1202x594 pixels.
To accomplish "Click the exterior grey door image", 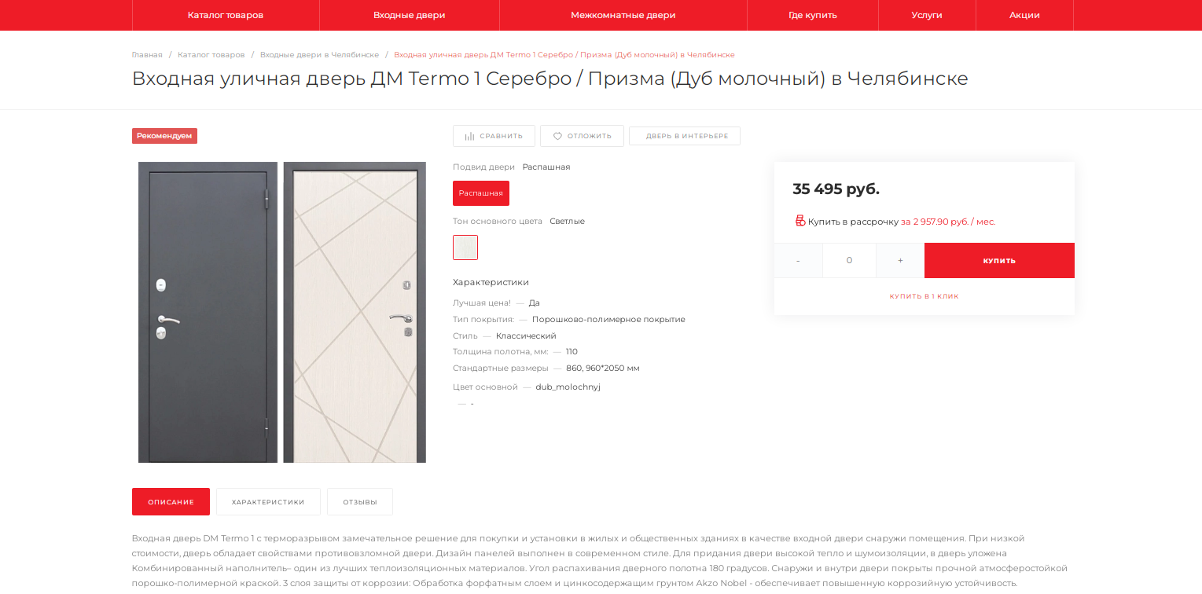I will (x=208, y=312).
